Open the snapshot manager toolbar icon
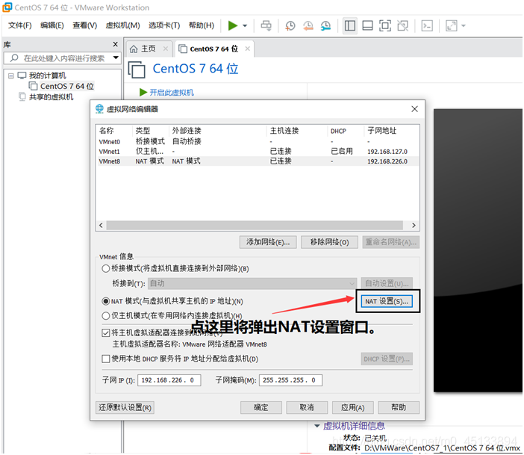 [325, 25]
